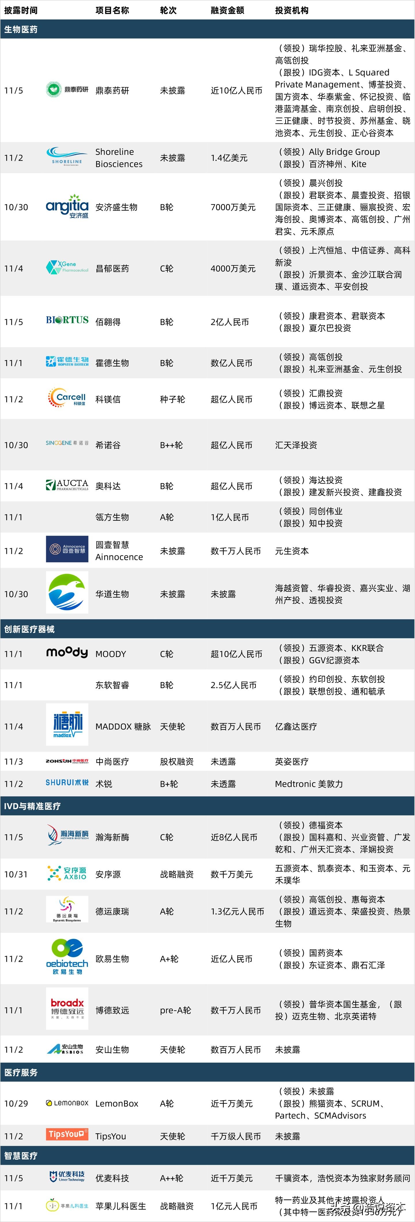Click project name 昌郁医药
Viewport: 415px width, 1222px height.
tap(112, 268)
